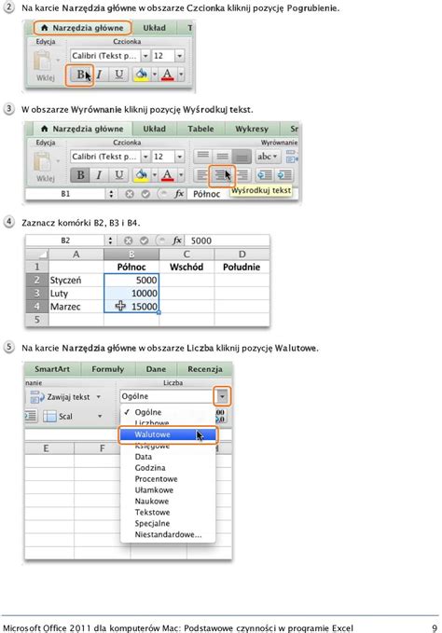442x633 pixels.
Task: Click cell with value 15000
Action: coord(131,307)
